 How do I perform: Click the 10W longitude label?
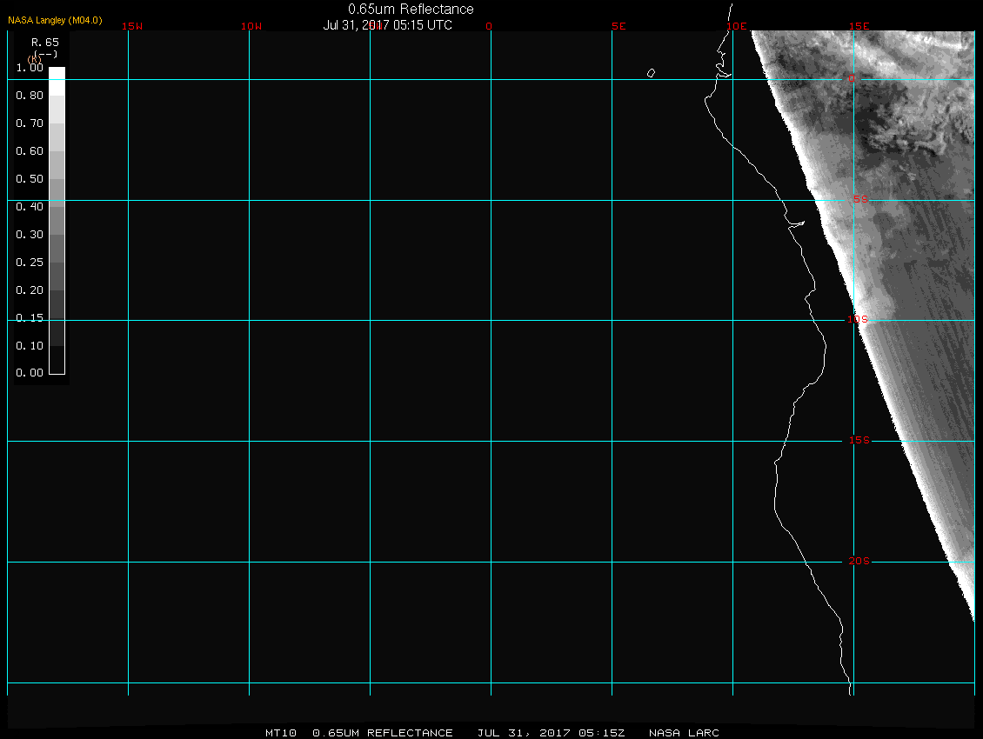251,26
